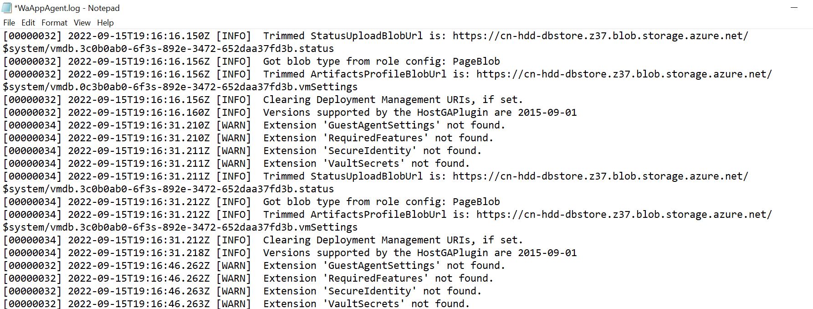
Task: Click 'PageBlob' on the 19:16:16.156Z line
Action: pyautogui.click(x=476, y=61)
